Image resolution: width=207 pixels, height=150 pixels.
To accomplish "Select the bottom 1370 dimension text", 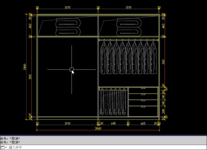I will (x=67, y=123).
